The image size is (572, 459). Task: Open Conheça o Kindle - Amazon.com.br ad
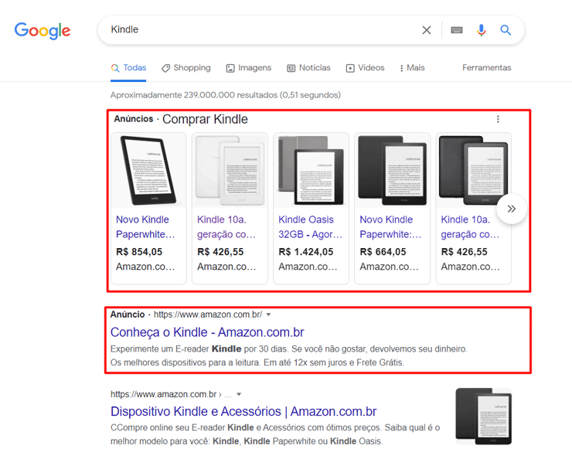[x=207, y=332]
